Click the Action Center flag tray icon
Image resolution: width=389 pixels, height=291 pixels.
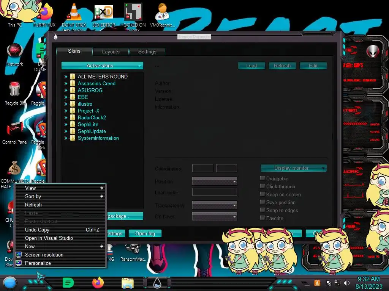[x=329, y=283]
